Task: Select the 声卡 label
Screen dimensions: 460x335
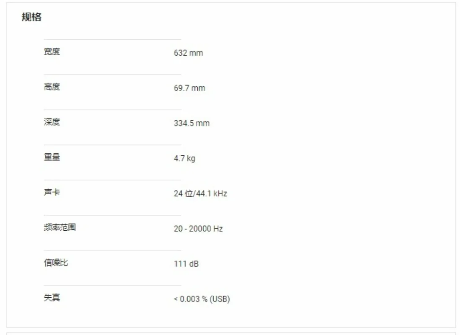Action: tap(52, 192)
